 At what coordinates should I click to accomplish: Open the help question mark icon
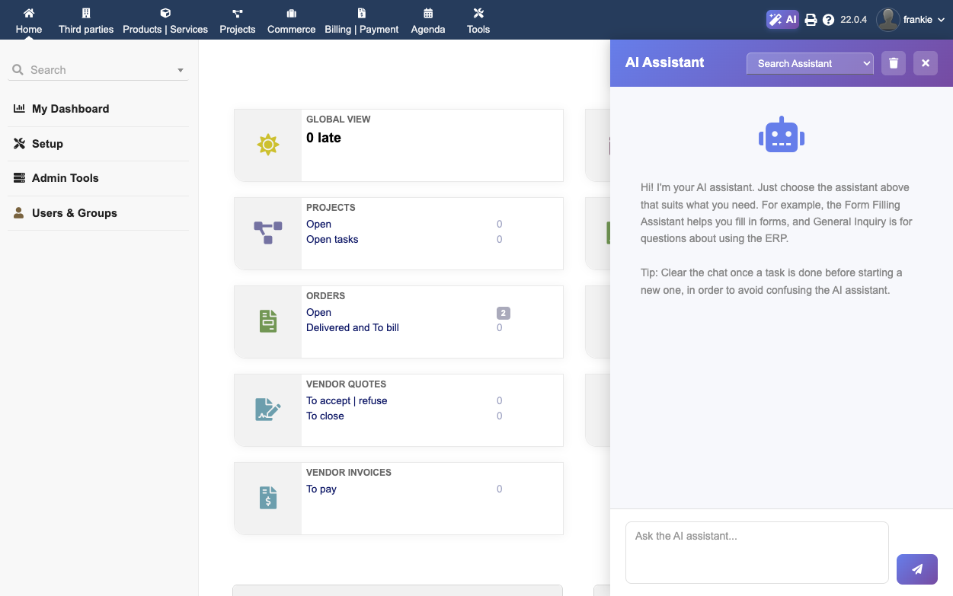click(829, 20)
